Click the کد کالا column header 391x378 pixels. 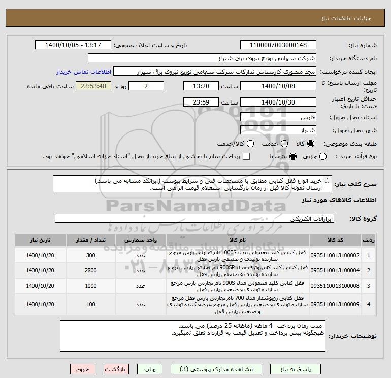click(335, 240)
